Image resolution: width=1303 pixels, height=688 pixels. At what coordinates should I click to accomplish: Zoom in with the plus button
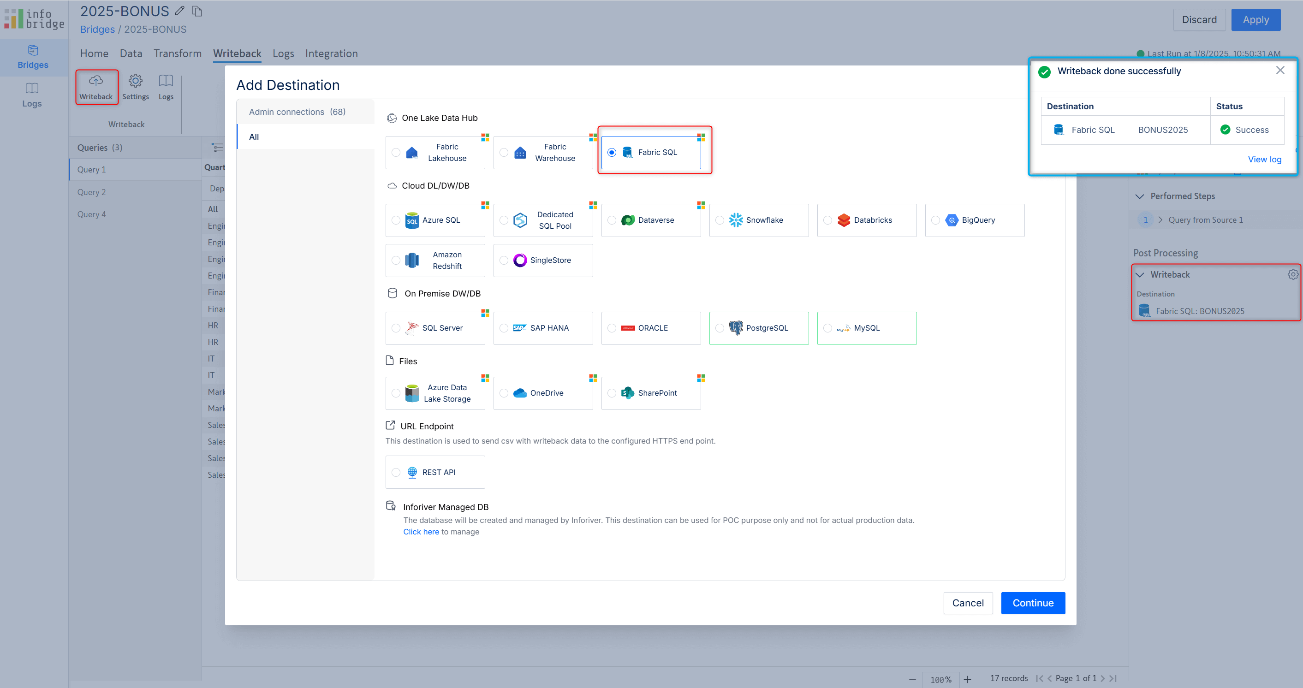[x=967, y=680]
